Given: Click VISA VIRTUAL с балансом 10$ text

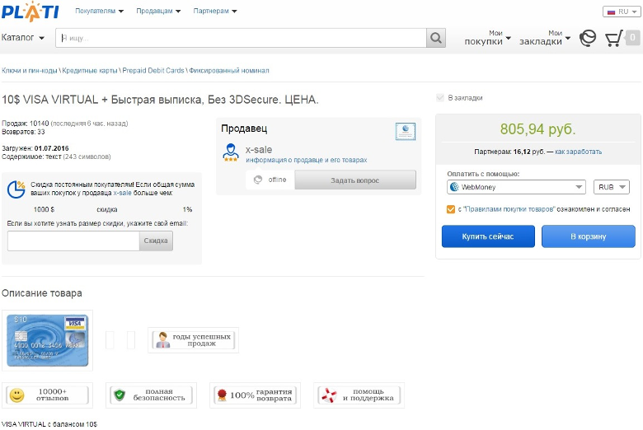Looking at the screenshot, I should coord(49,424).
